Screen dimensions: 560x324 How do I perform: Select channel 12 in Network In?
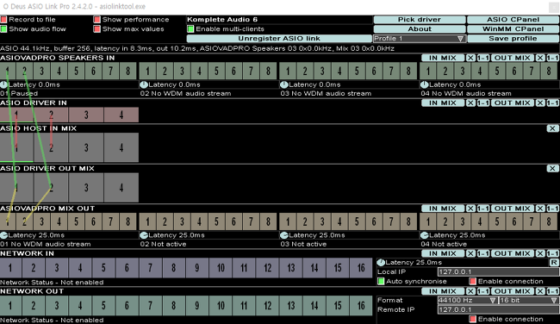pos(267,268)
